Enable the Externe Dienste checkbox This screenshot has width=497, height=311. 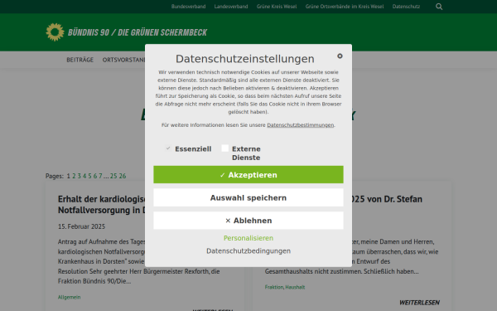click(224, 148)
